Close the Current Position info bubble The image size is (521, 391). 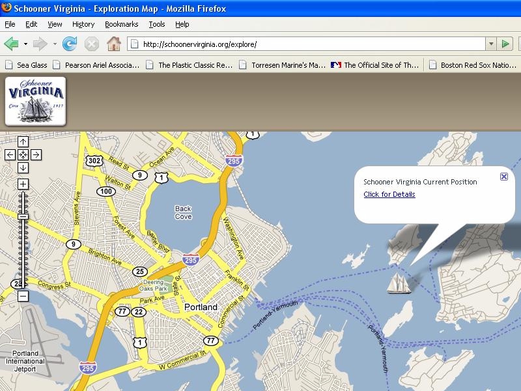coord(503,177)
